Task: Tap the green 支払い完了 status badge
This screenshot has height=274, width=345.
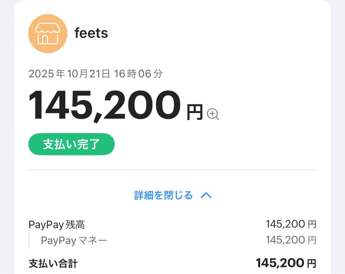Action: tap(71, 144)
